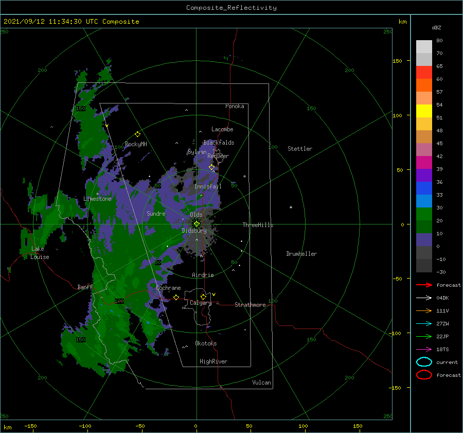Click the green 22JP arrow icon
Viewport: 463px width, 433px height.
424,336
